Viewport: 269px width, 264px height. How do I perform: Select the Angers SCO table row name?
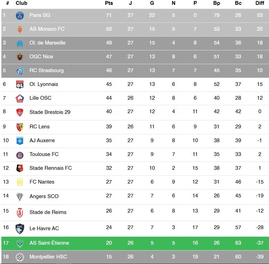(44, 196)
